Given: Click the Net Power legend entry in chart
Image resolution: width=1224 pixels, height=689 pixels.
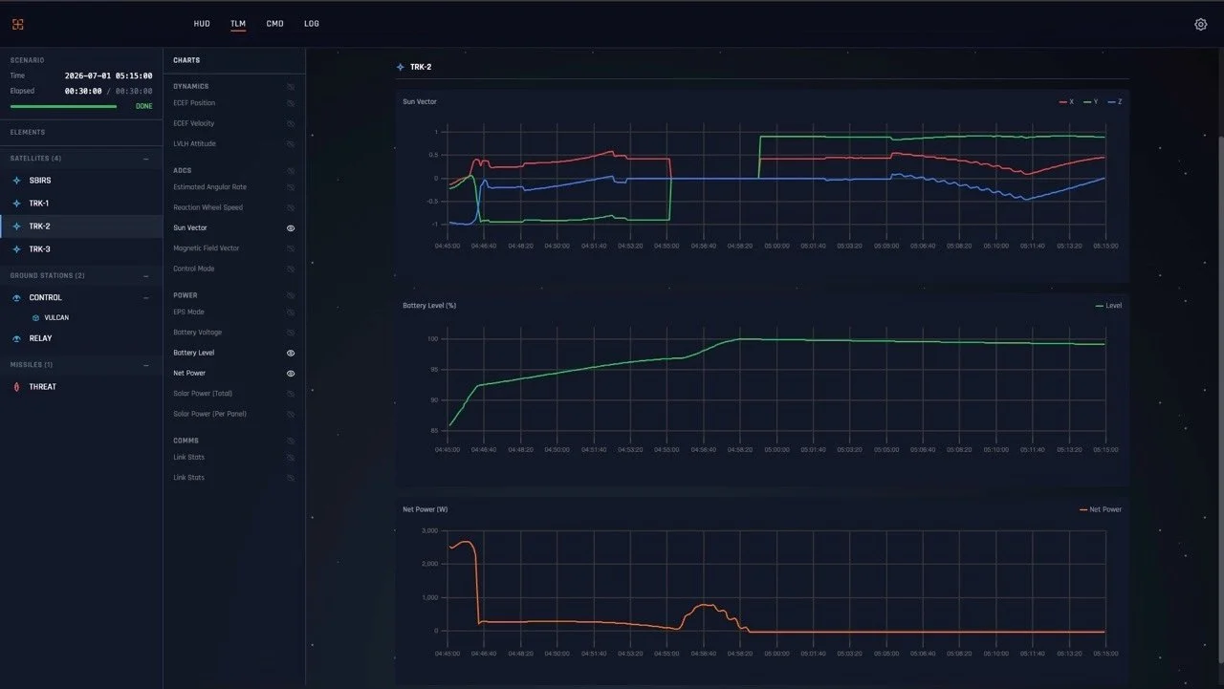Looking at the screenshot, I should tap(1101, 509).
